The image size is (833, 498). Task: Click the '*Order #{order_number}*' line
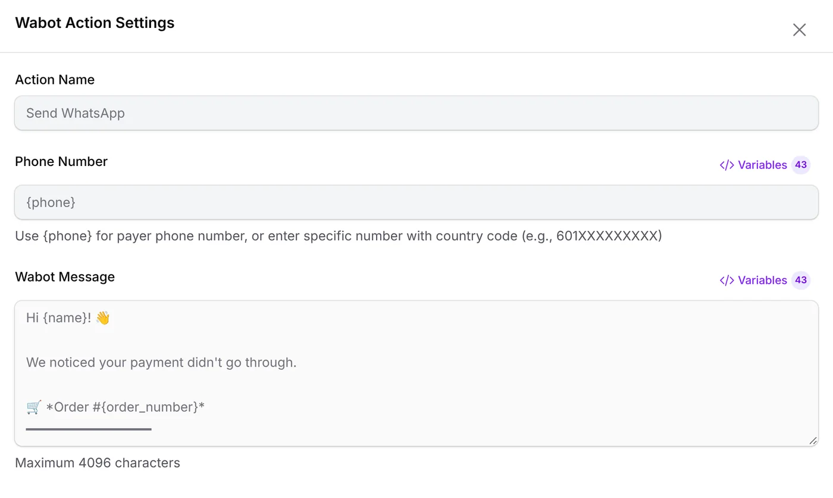coord(125,407)
